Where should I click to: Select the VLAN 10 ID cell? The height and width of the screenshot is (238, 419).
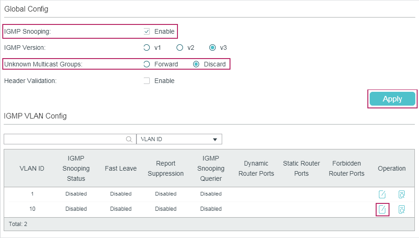(x=32, y=209)
